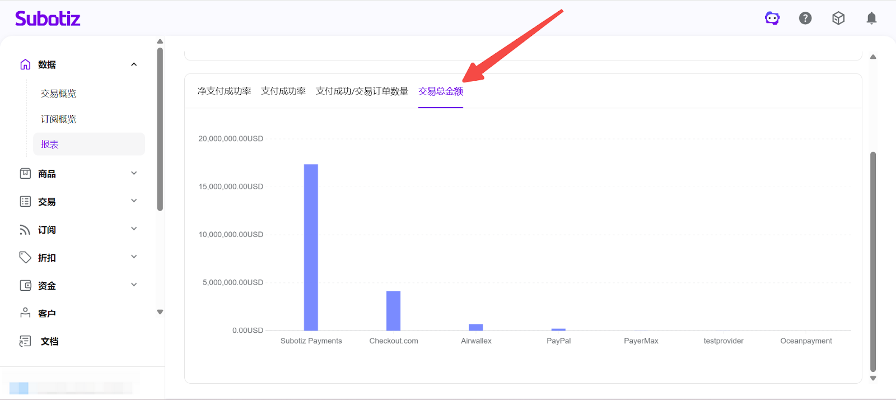Click the main content vertical scrollbar thumb
896x400 pixels.
872,261
